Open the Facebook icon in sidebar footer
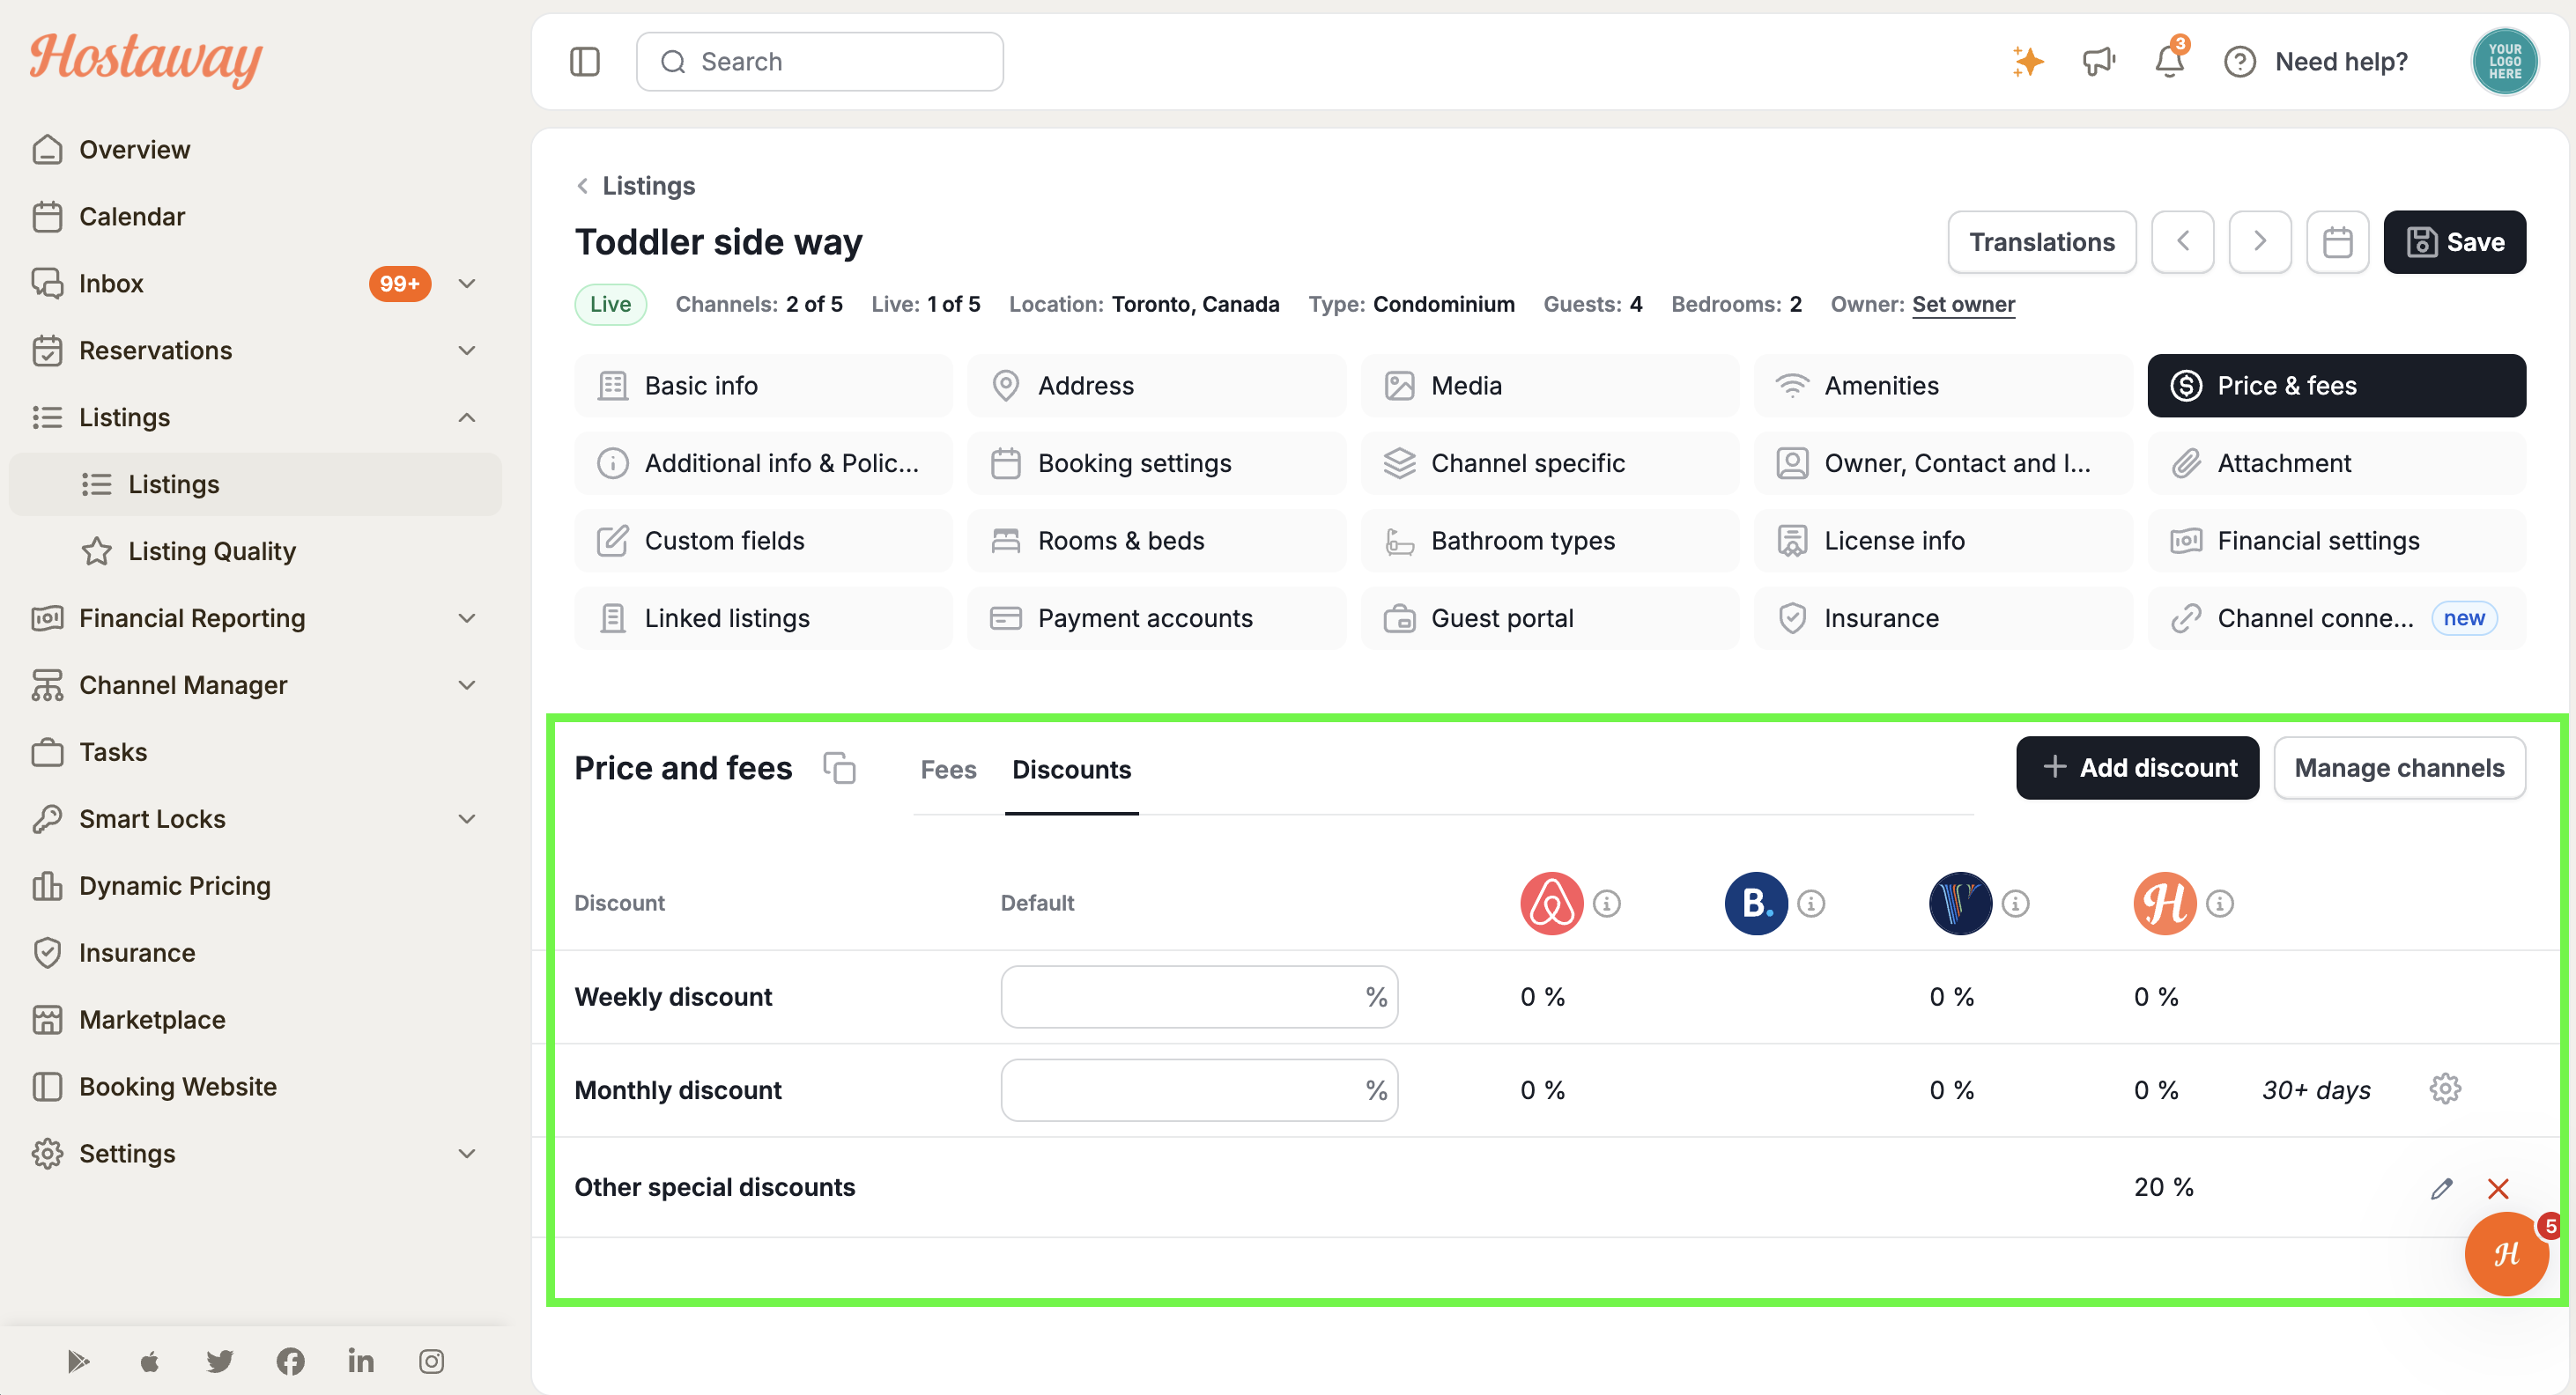 [290, 1361]
